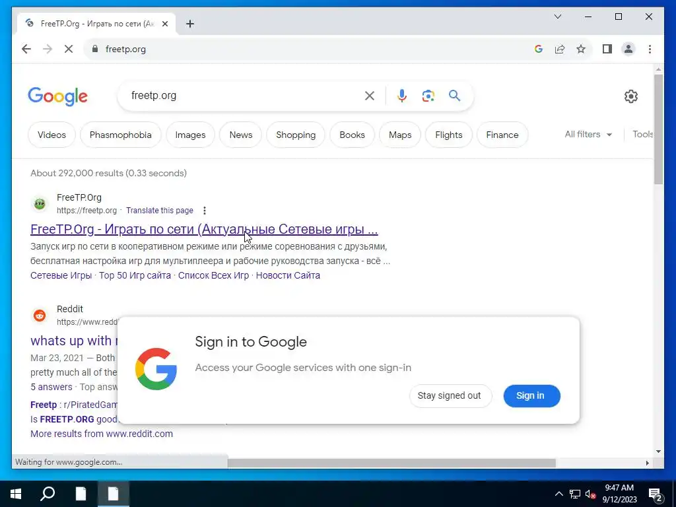Screen dimensions: 676x507
Task: Select the Shopping filter
Action: [x=296, y=135]
